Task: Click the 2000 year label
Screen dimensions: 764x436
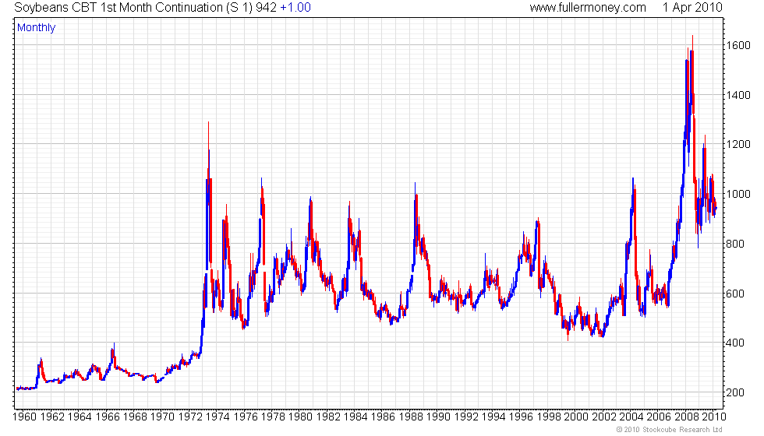Action: point(576,417)
